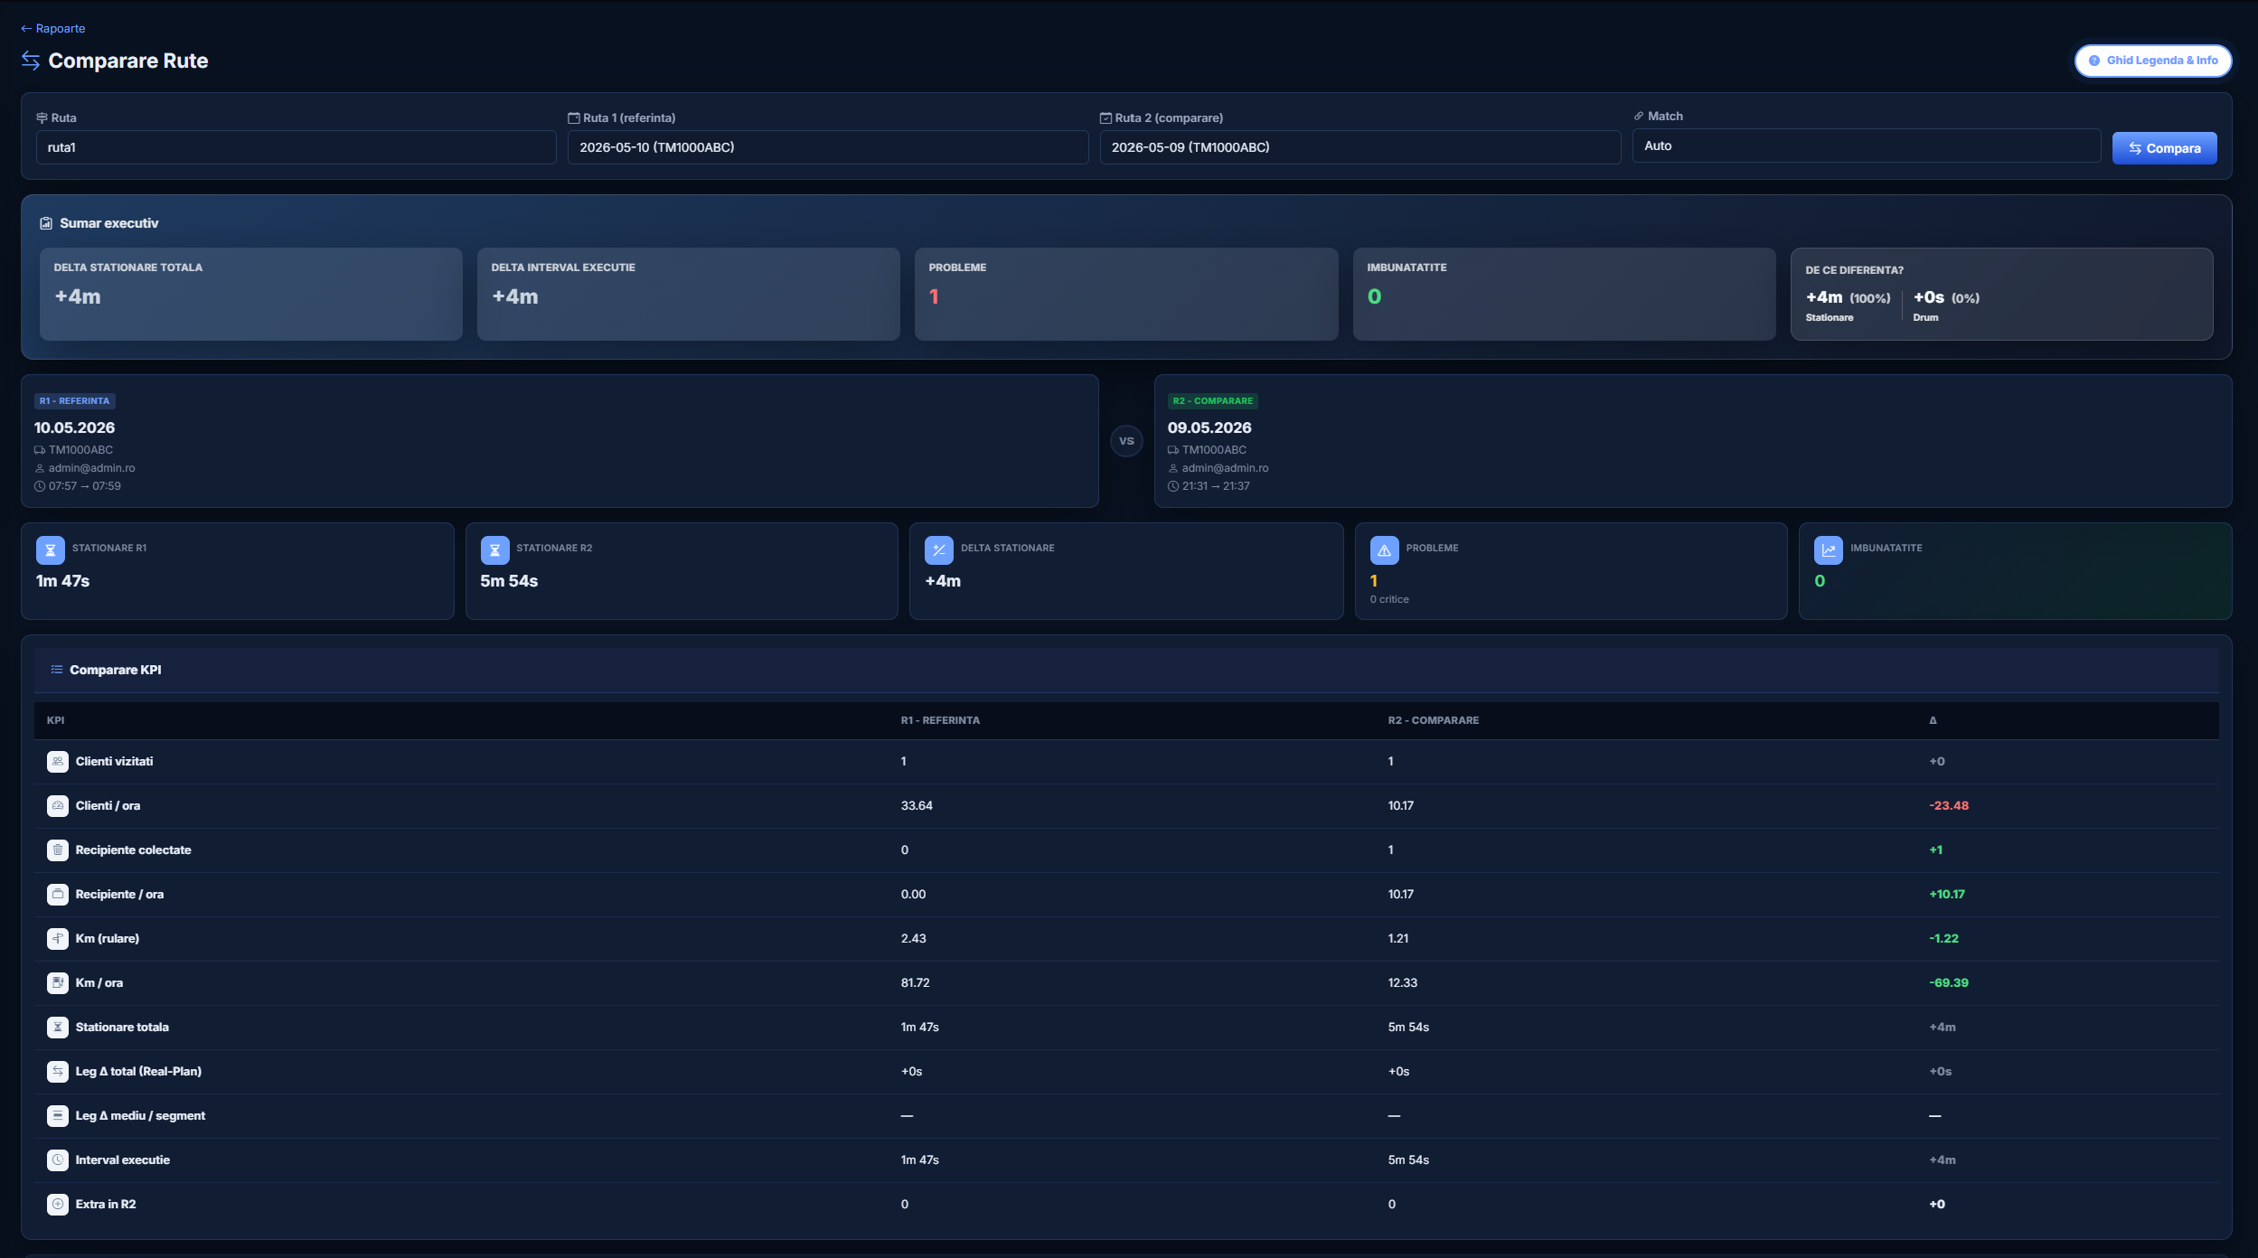Click the Leg Δ mediu / segment icon
2258x1258 pixels.
(x=58, y=1116)
